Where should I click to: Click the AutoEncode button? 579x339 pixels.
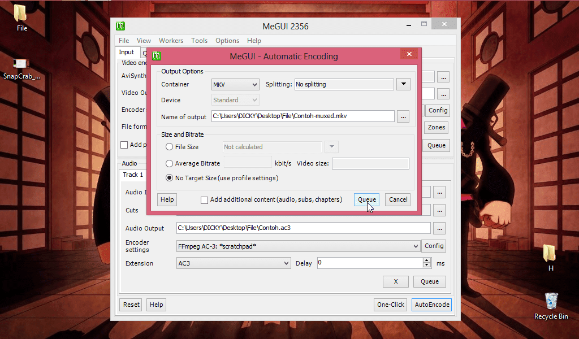coord(431,305)
